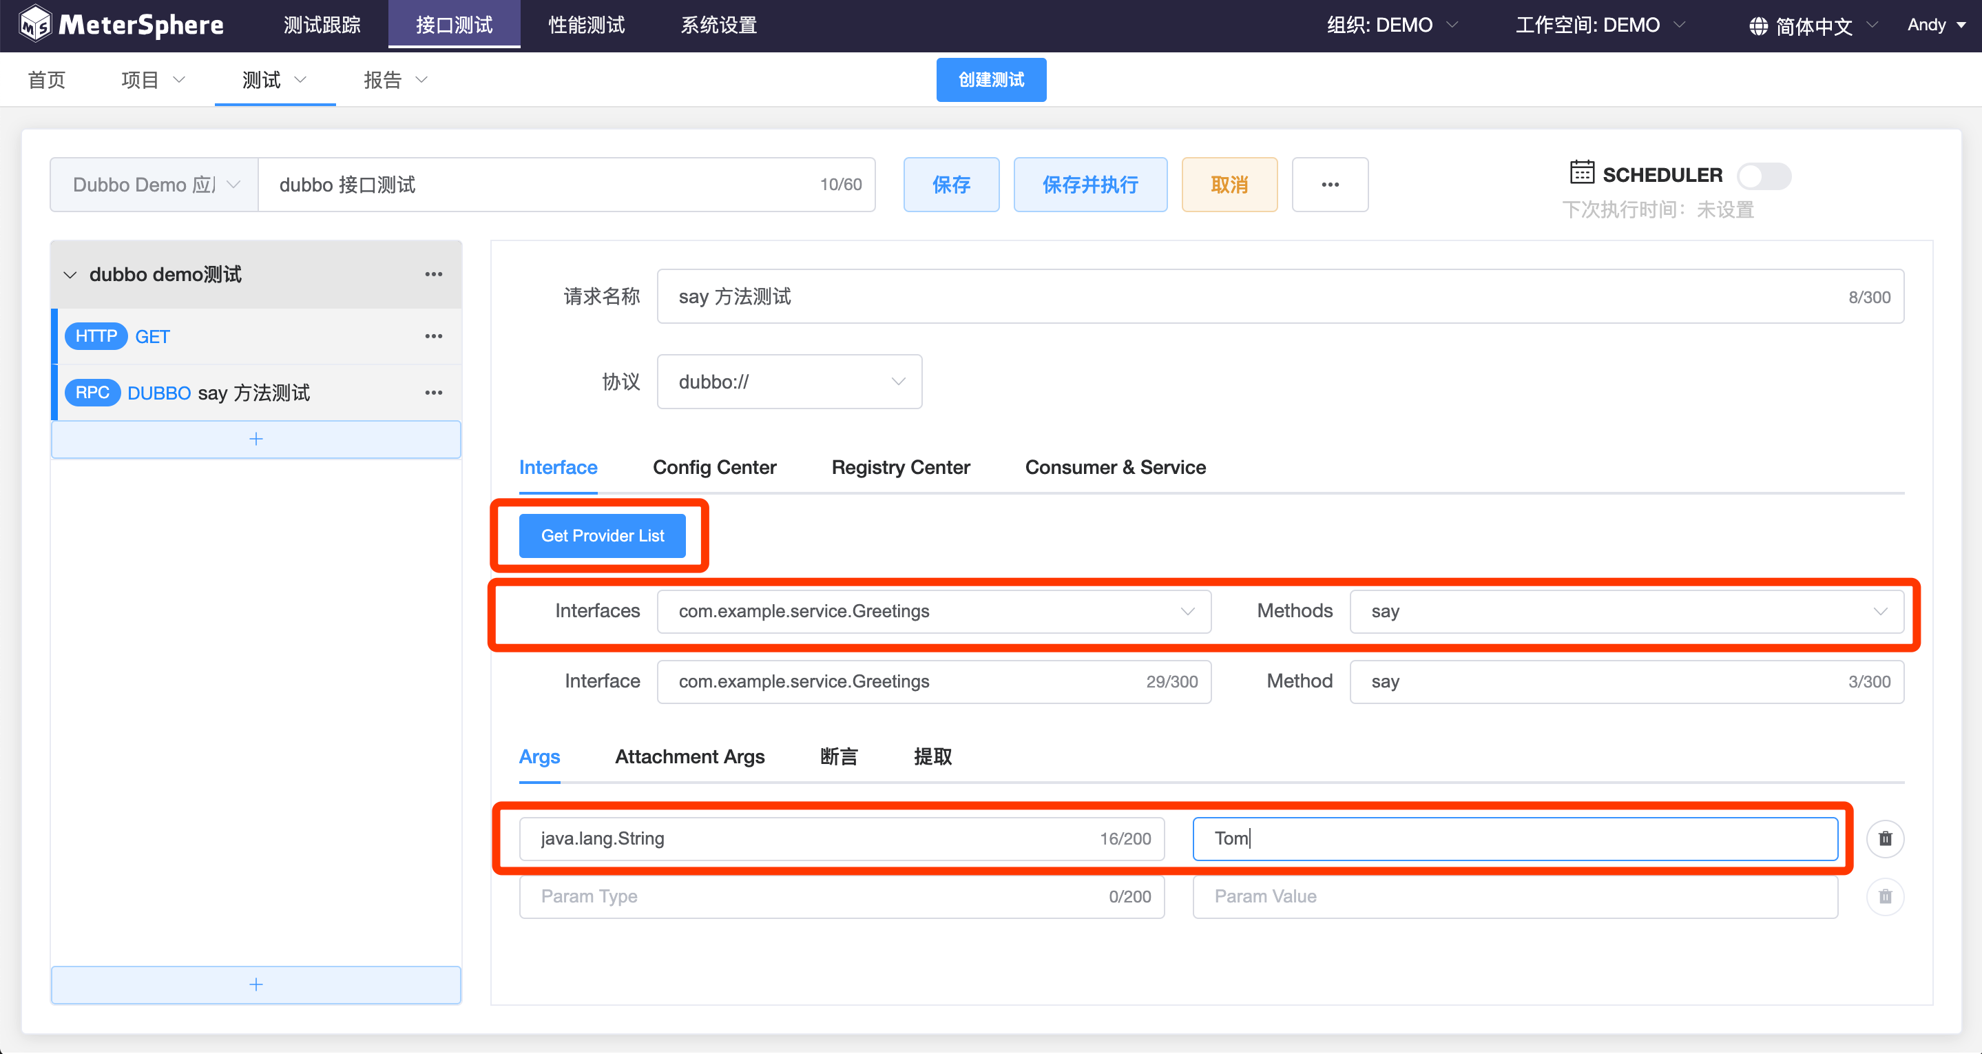Enable the SCHEDULER switch
This screenshot has width=1982, height=1054.
coord(1763,176)
